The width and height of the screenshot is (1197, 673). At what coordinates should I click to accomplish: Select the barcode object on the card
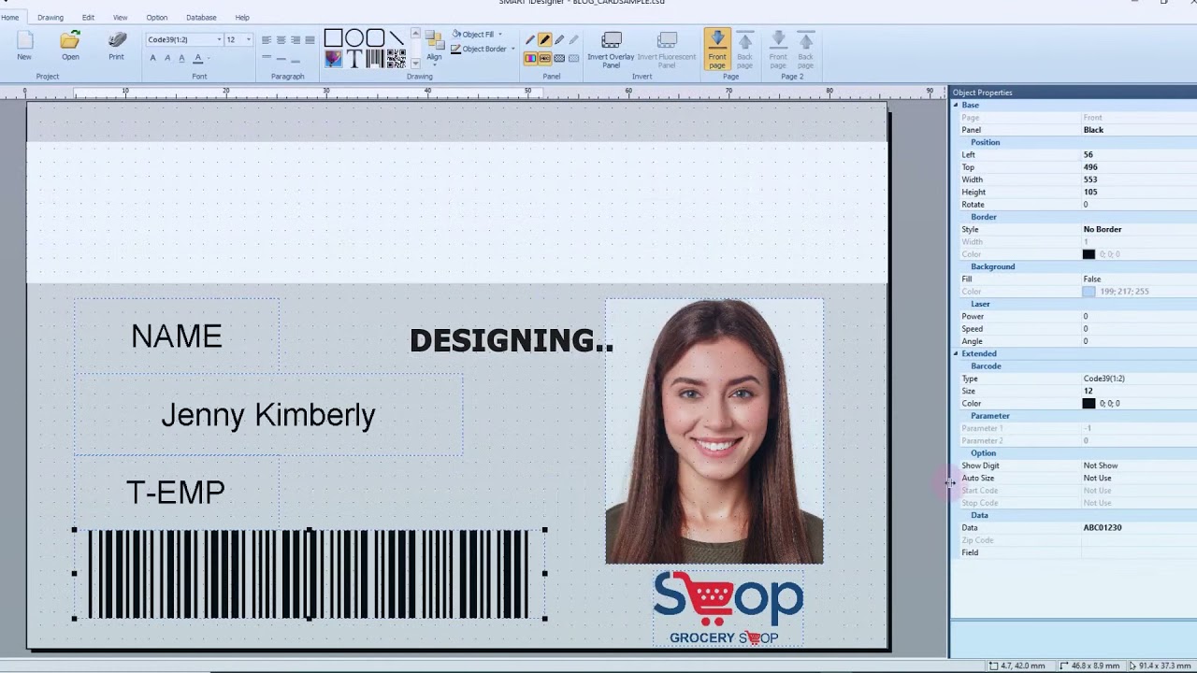click(x=309, y=574)
